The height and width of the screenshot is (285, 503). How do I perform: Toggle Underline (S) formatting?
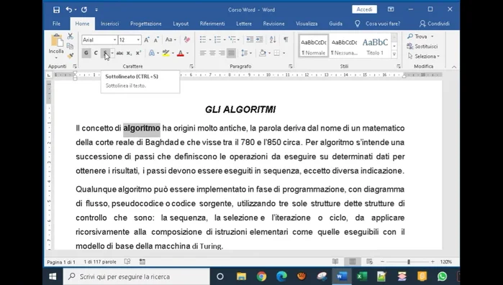click(x=105, y=53)
